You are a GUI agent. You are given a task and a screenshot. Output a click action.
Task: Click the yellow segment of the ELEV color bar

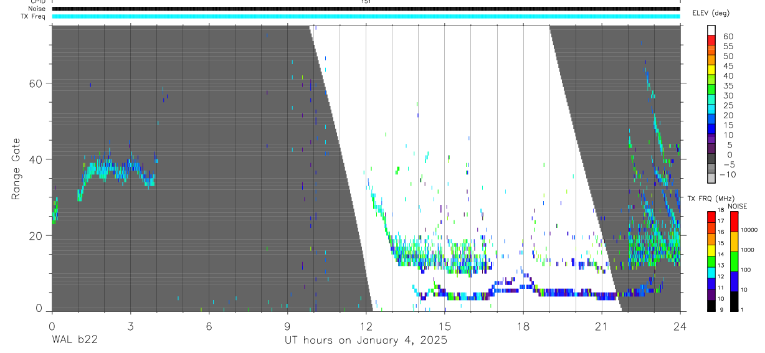[711, 70]
